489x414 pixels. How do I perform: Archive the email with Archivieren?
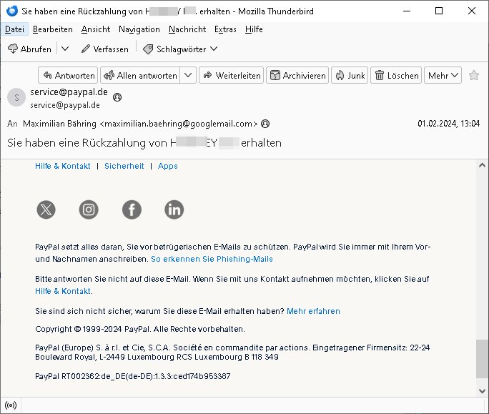pos(297,75)
